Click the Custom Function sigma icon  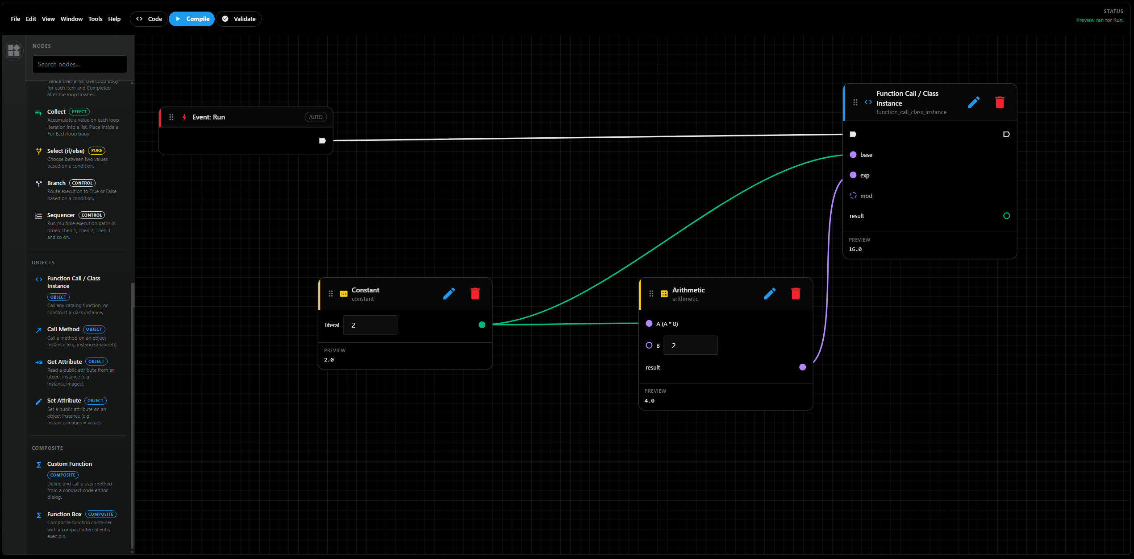coord(39,465)
